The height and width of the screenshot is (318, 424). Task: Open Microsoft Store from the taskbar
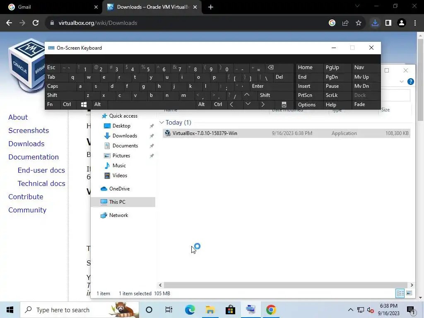[x=230, y=310]
